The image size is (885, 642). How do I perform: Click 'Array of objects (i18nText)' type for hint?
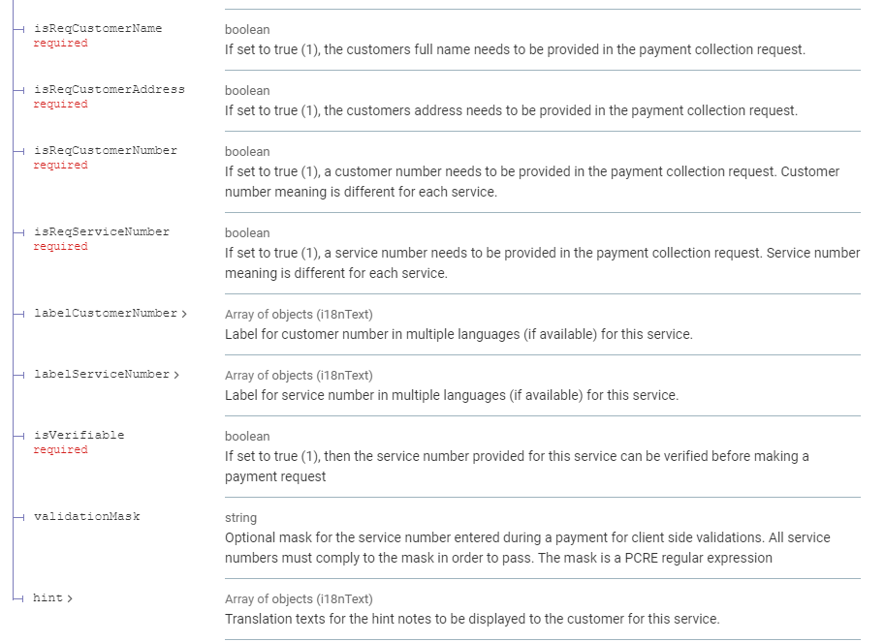(299, 599)
